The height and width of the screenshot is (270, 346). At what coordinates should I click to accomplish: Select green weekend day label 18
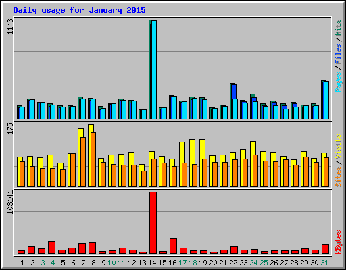pos(193,263)
